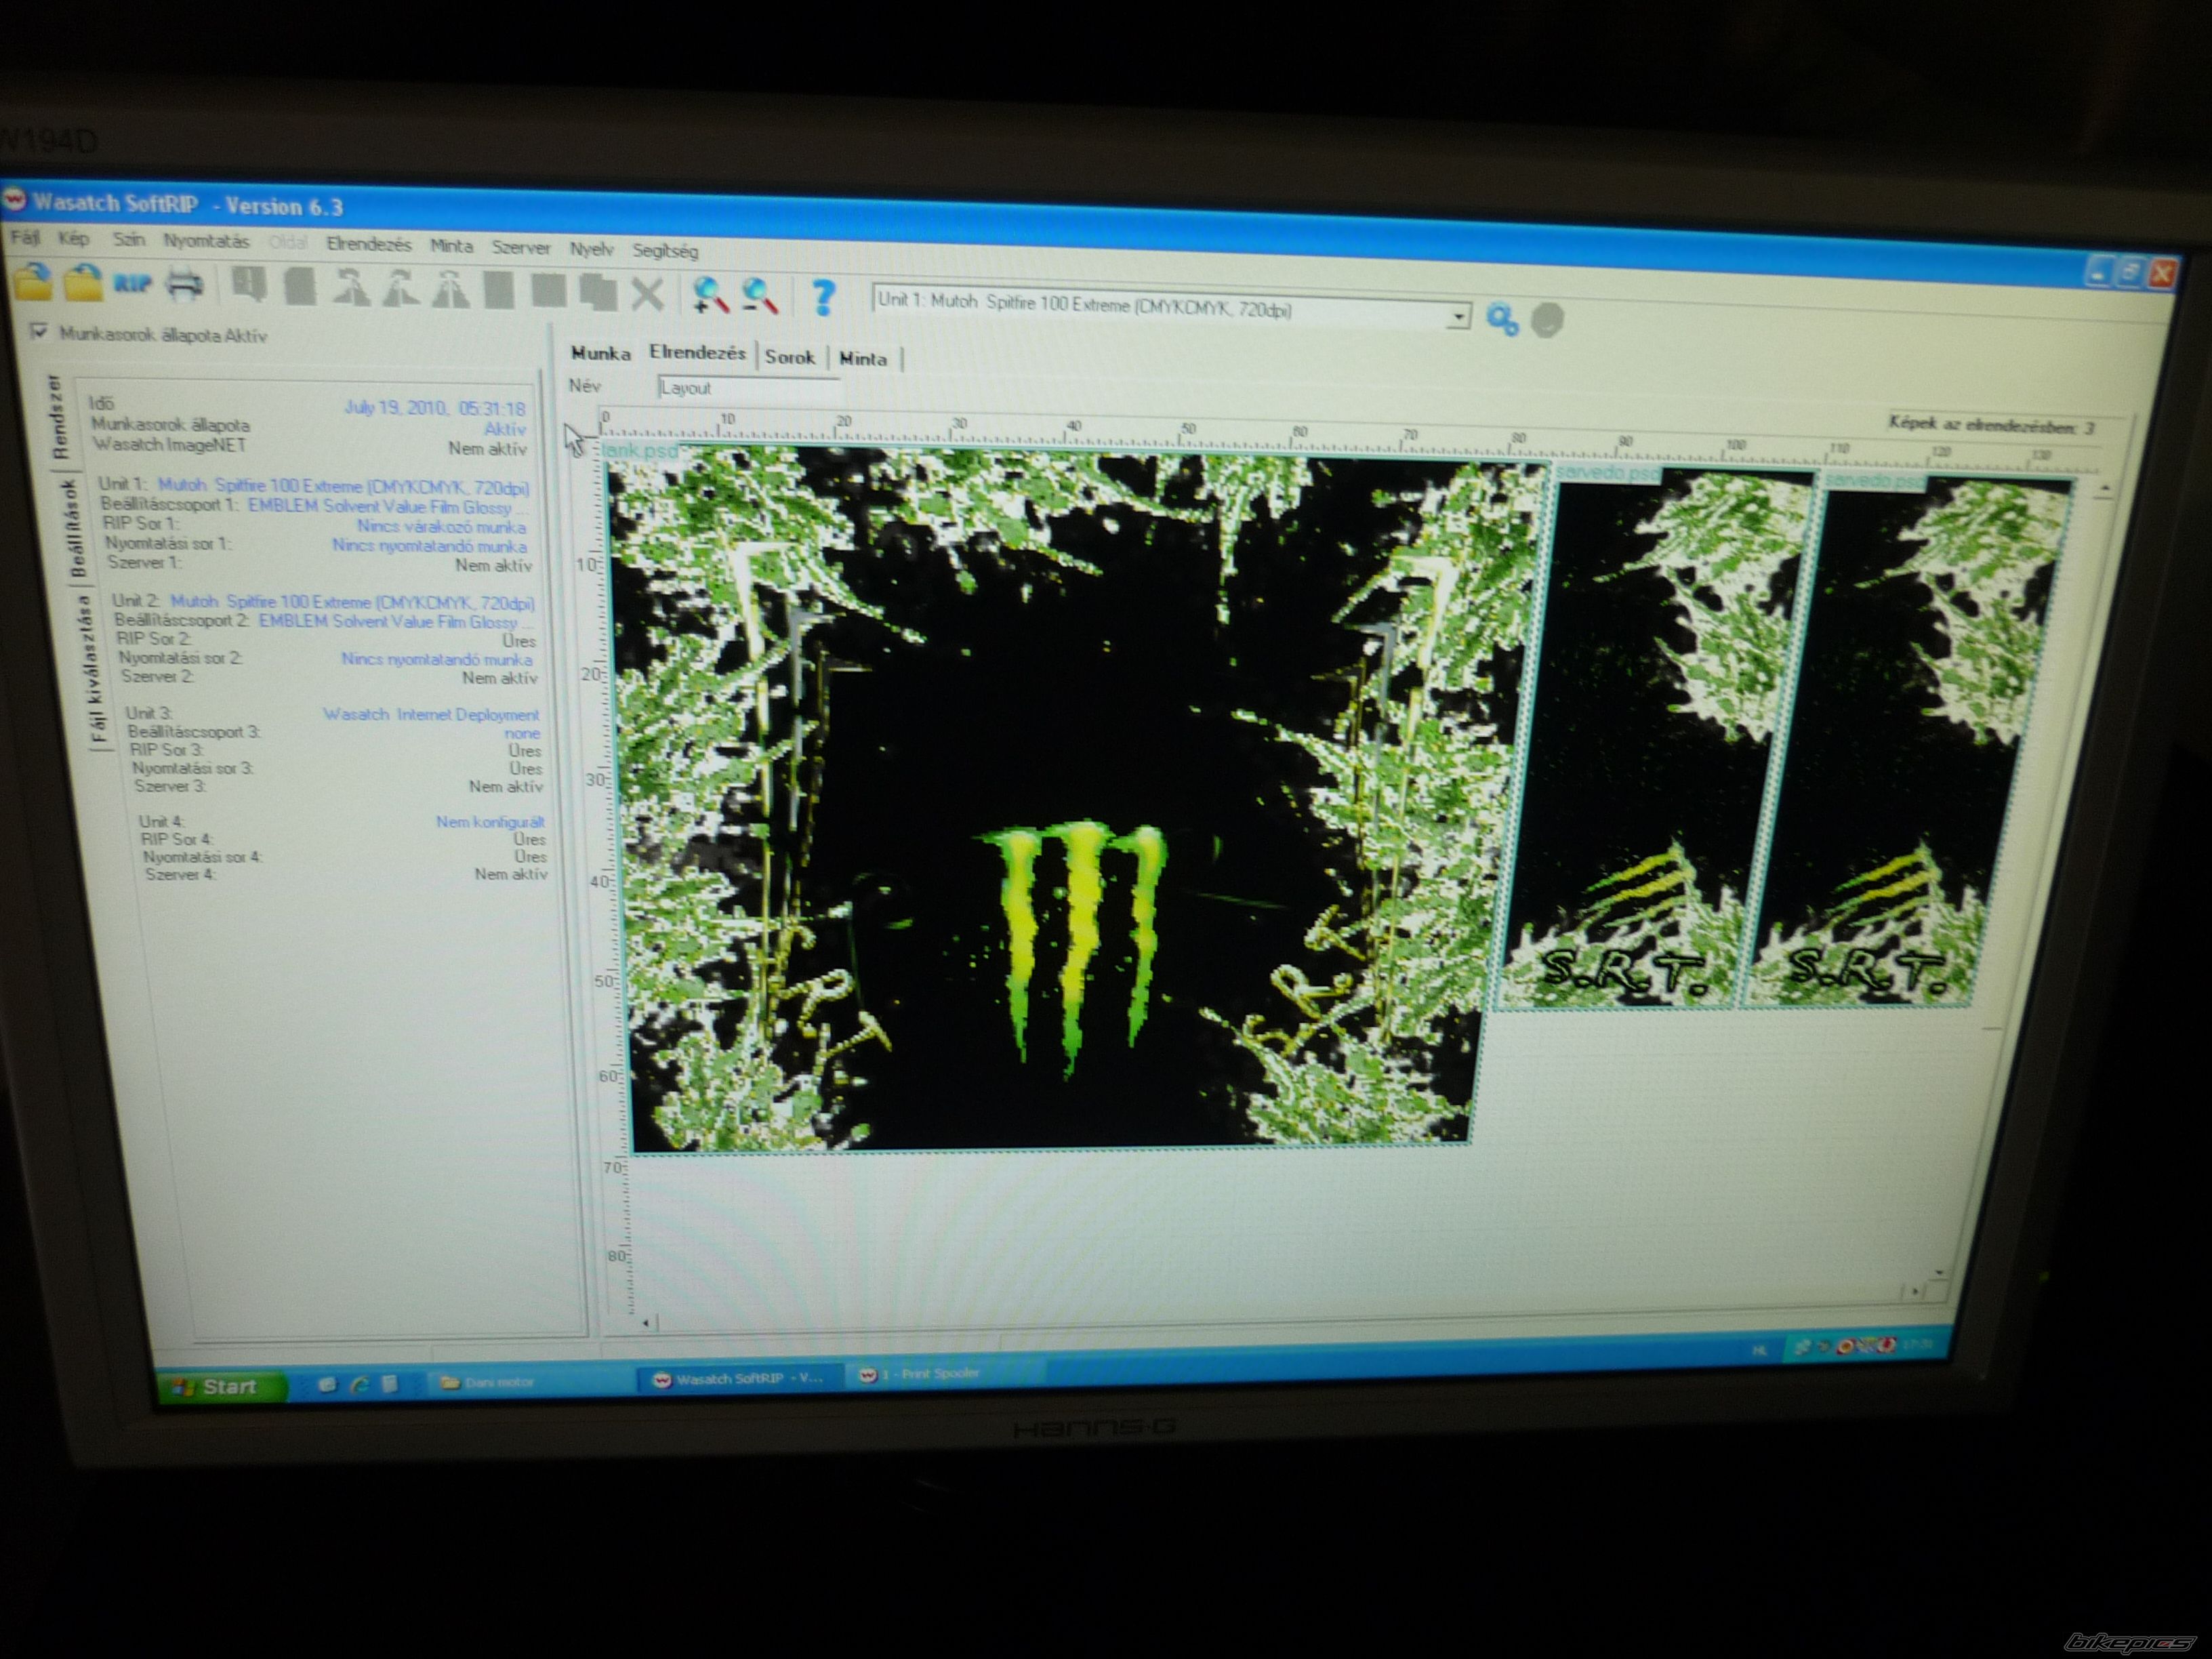Click the Képek az elrendezésben: 3 label

[x=1991, y=426]
